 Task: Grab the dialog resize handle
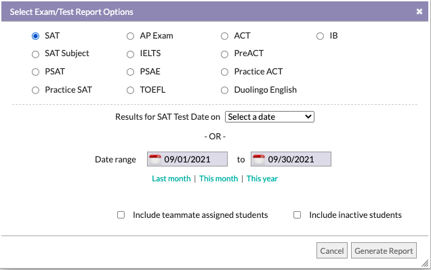425,263
